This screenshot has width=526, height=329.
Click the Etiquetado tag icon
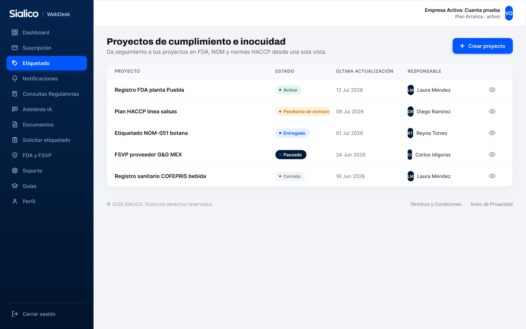tap(15, 63)
